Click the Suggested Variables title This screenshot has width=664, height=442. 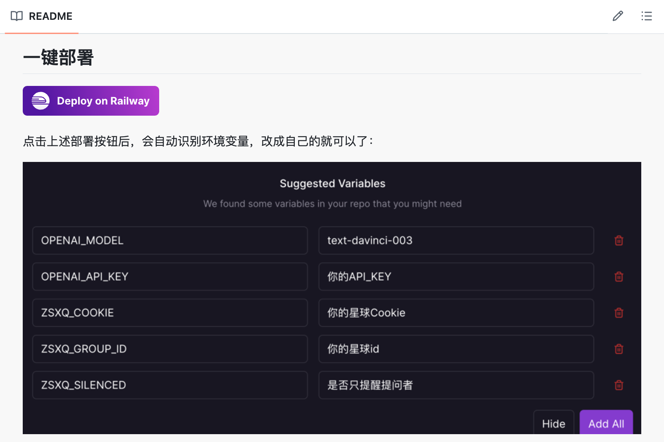(x=332, y=183)
